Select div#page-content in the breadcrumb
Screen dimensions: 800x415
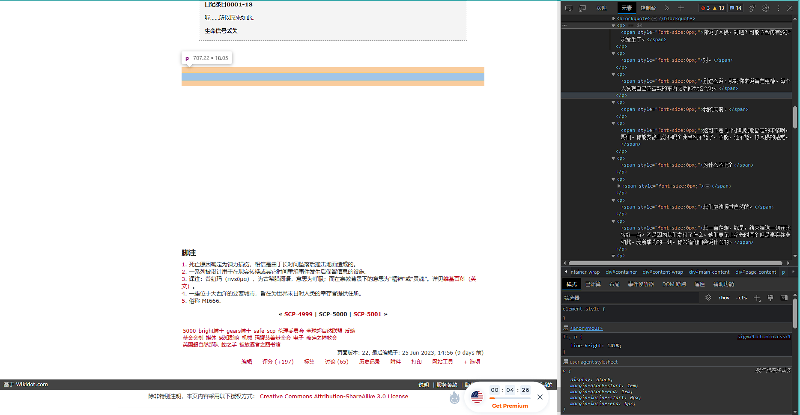(756, 272)
